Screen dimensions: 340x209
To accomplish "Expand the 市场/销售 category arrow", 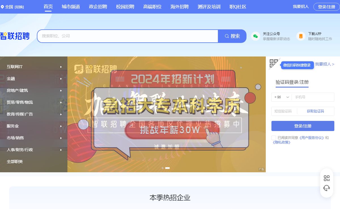I will [x=61, y=138].
